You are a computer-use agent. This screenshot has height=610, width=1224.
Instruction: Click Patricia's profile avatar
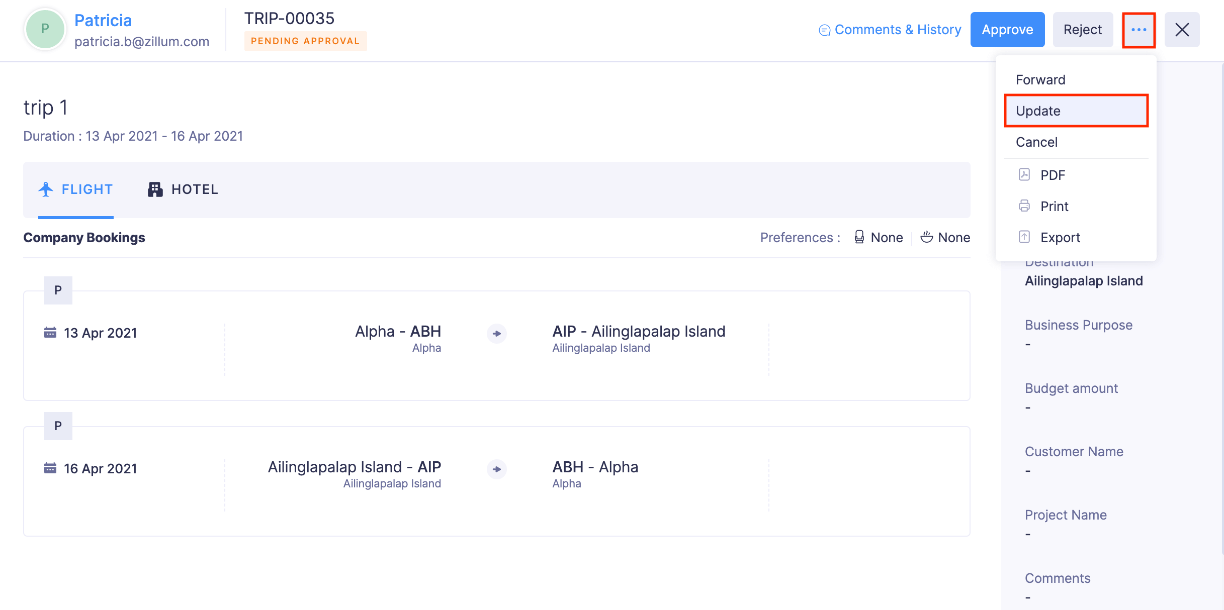click(45, 29)
